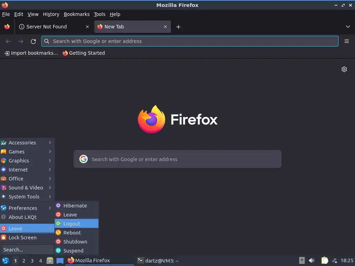This screenshot has width=355, height=266.
Task: Switch to workspace 2
Action: pos(24,261)
